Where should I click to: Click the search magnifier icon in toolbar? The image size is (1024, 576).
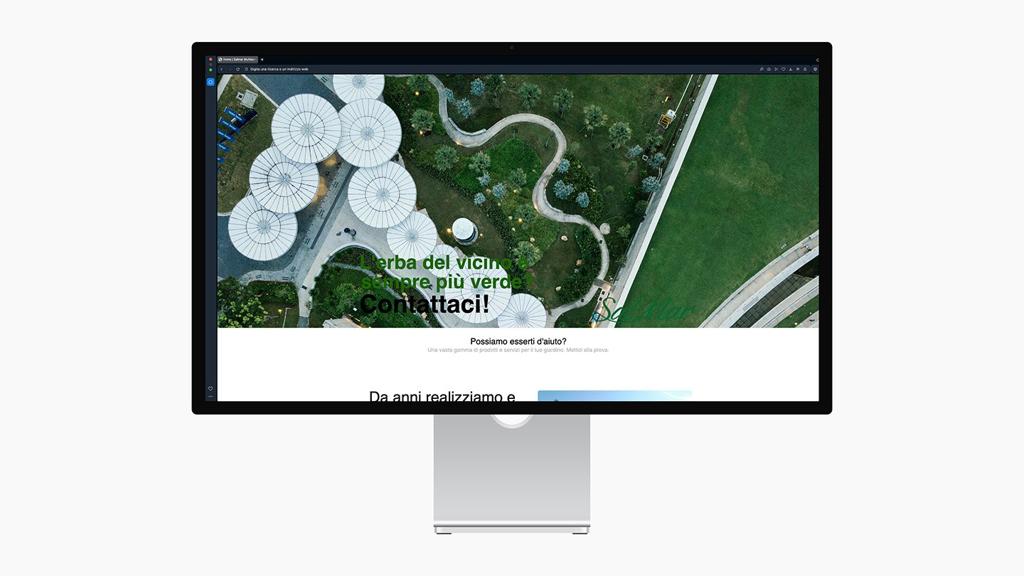tap(762, 69)
